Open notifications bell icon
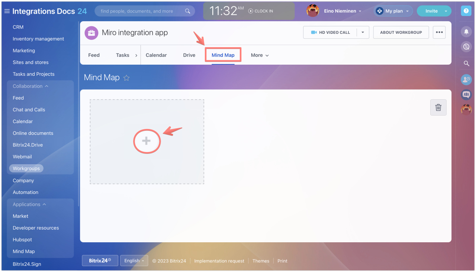Viewport: 476px width, 272px height. point(466,32)
